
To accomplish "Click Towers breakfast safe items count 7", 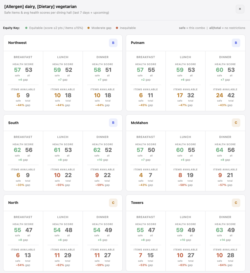I will [x=141, y=255].
